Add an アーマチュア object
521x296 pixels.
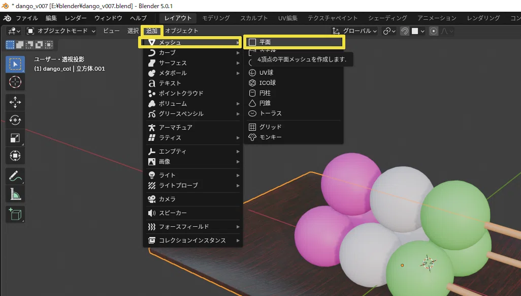pos(193,128)
